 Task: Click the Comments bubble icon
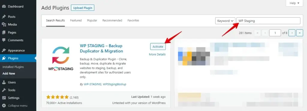pyautogui.click(x=4, y=40)
